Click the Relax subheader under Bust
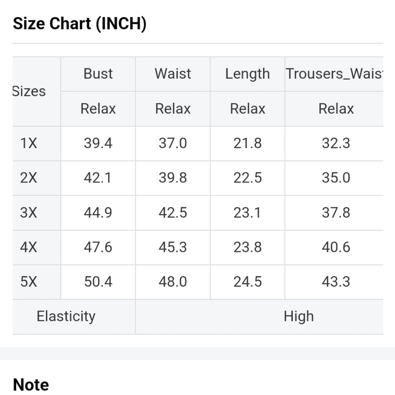Viewport: 395px width, 395px height. point(98,109)
